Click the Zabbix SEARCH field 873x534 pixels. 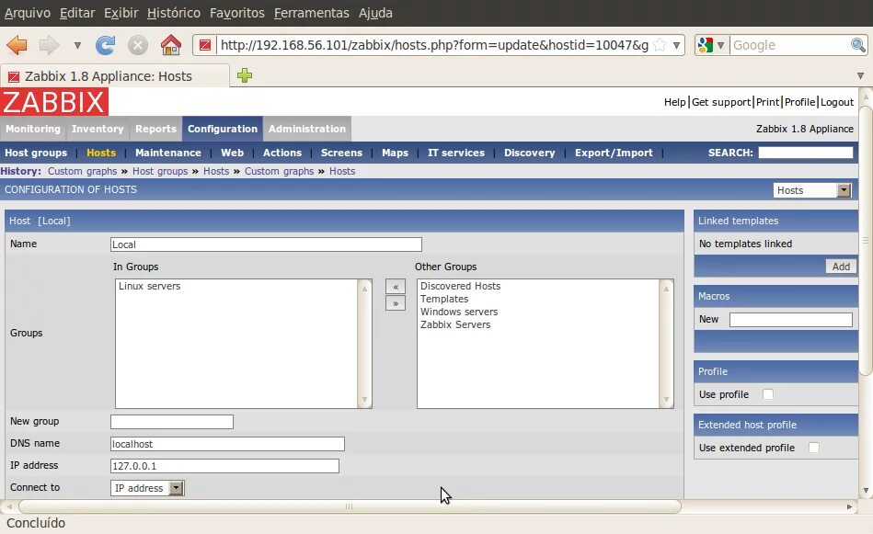(x=806, y=153)
